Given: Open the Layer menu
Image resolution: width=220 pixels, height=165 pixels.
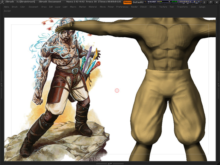Looking at the screenshot, I should coord(58,7).
